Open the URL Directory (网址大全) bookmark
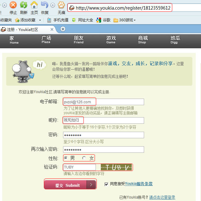This screenshot has width=201, height=201. point(83,20)
